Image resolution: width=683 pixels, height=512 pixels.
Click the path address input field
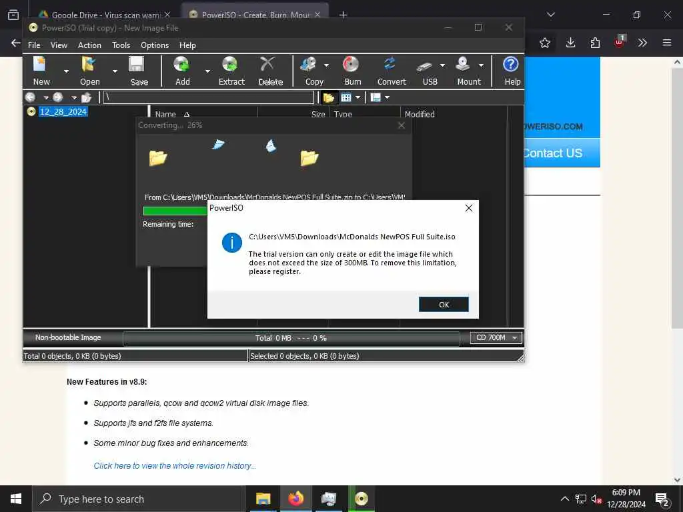pos(208,97)
